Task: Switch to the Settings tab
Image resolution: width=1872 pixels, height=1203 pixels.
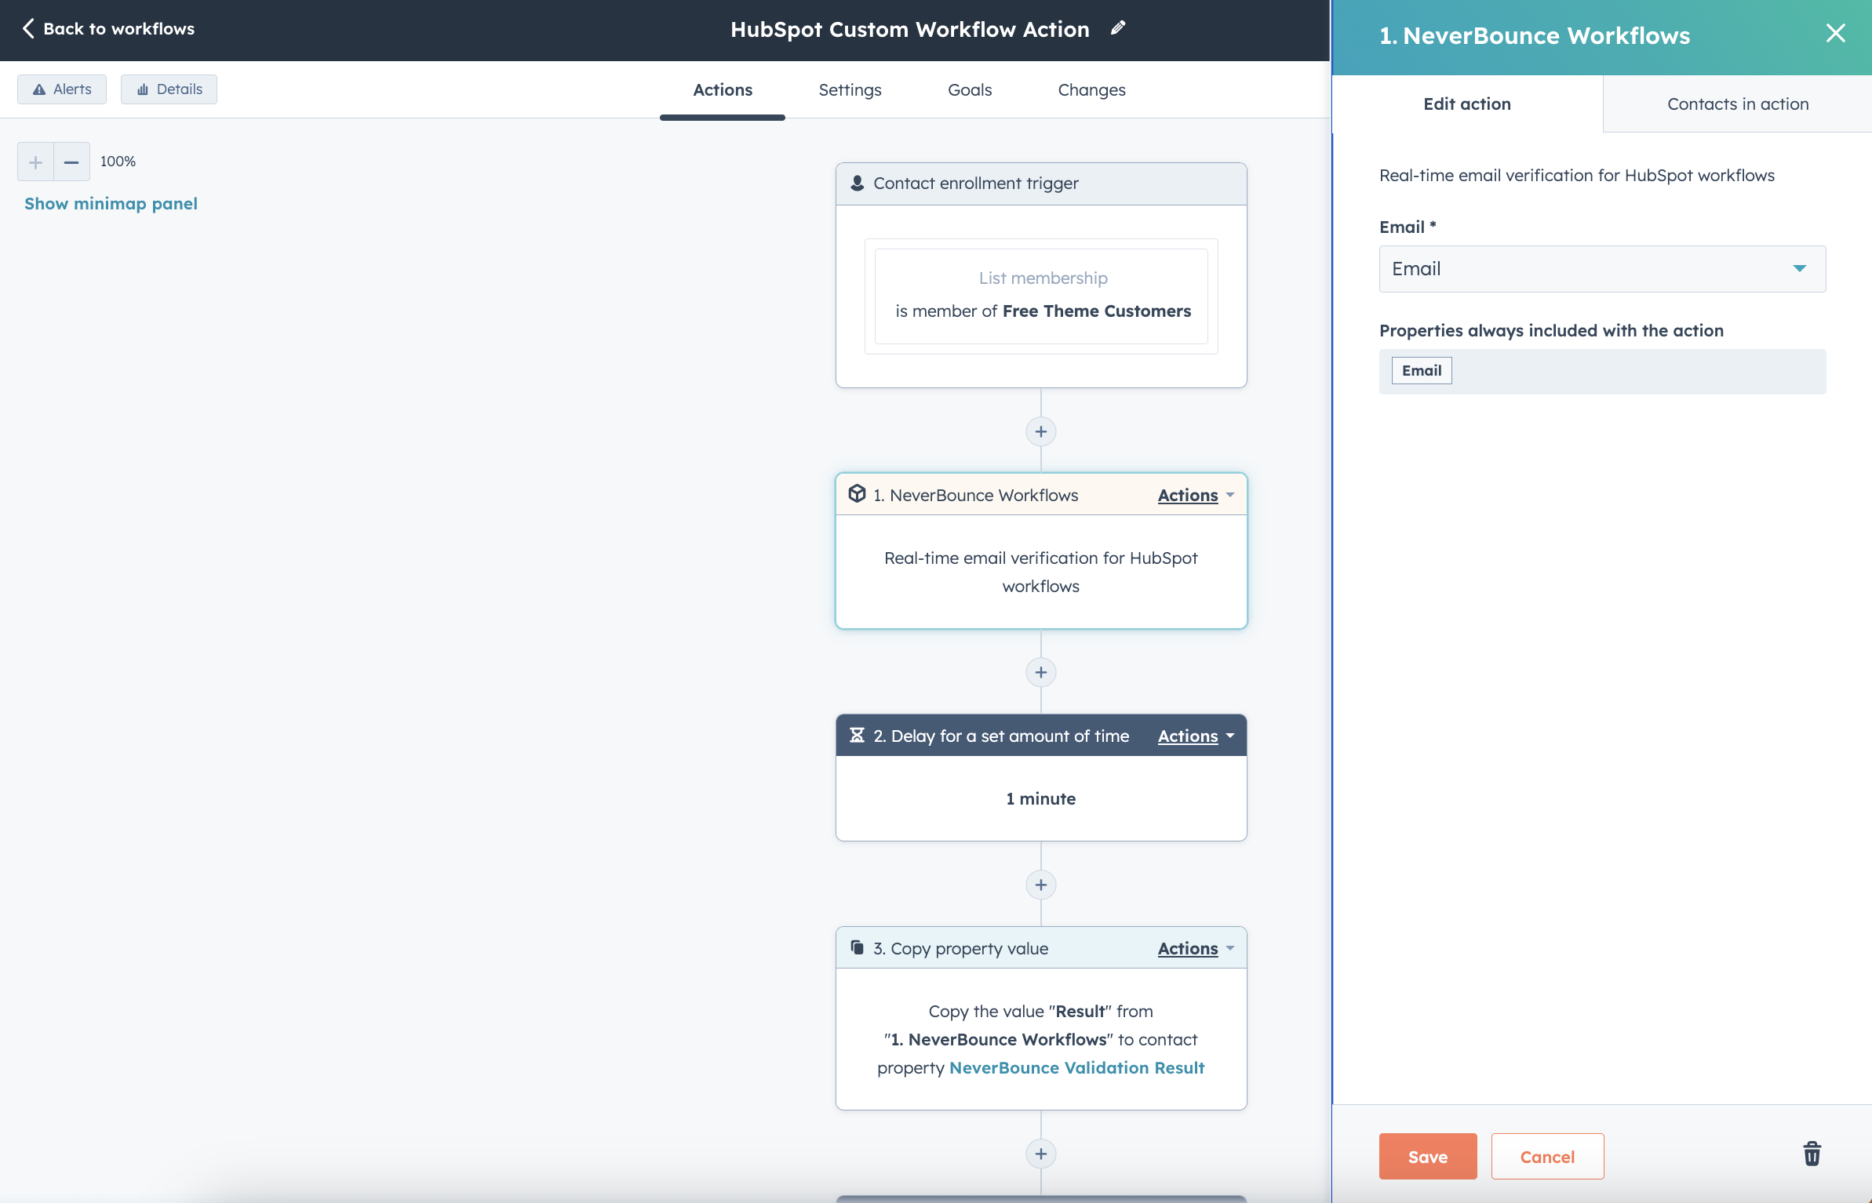Action: [850, 90]
